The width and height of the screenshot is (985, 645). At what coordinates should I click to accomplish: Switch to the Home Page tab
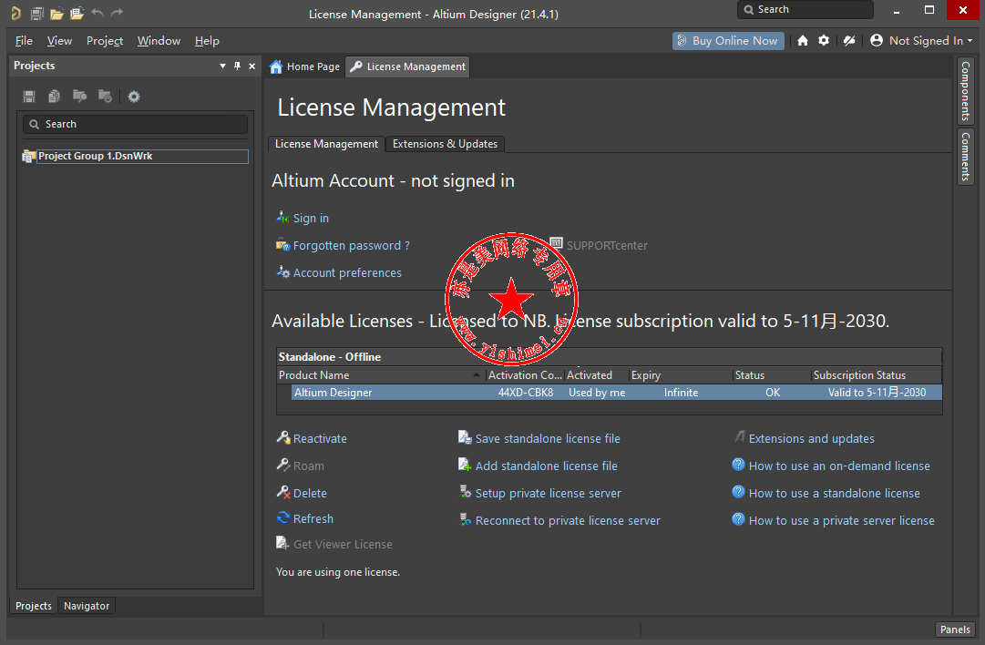(305, 67)
